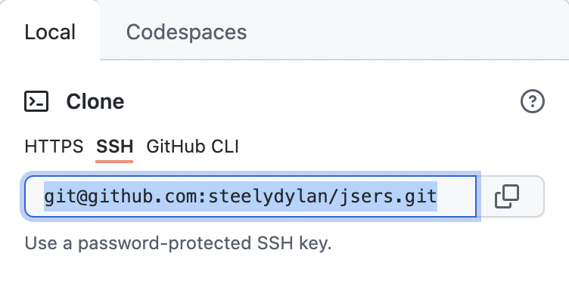Switch to the Codespaces tab
Viewport: 569px width, 281px height.
coord(186,32)
